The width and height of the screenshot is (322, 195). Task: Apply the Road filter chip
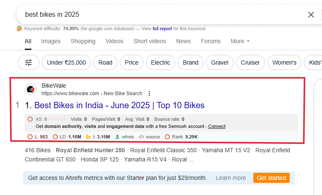[105, 62]
